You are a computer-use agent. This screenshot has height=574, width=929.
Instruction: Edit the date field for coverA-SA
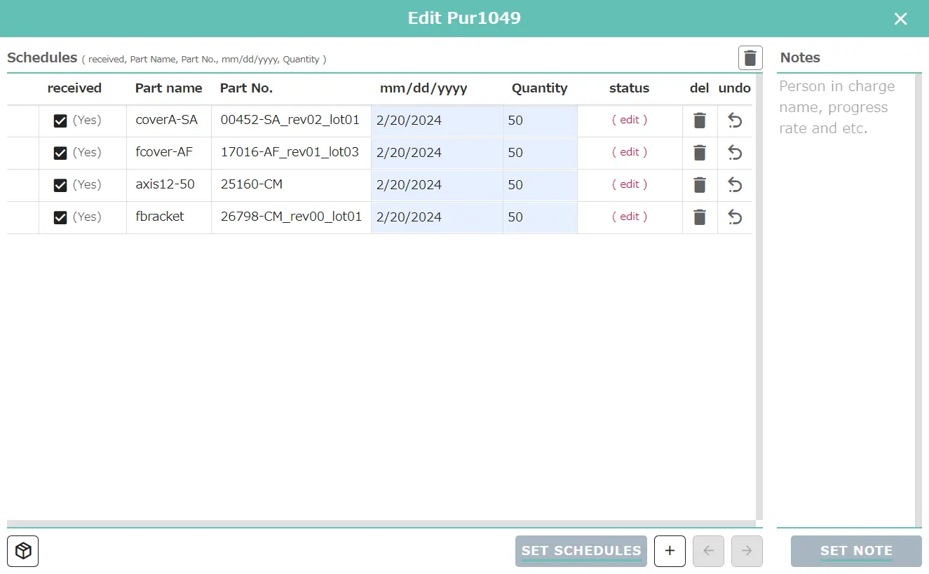[436, 121]
